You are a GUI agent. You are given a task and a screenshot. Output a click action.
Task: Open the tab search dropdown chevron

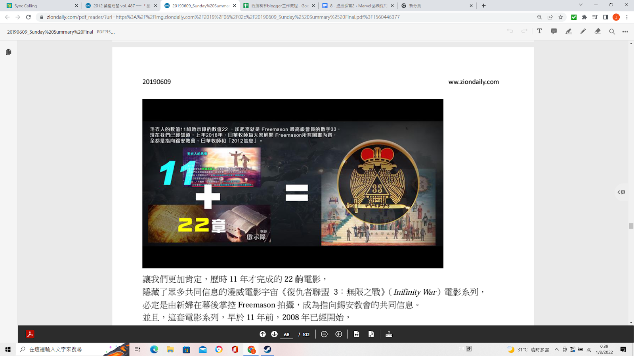point(581,5)
